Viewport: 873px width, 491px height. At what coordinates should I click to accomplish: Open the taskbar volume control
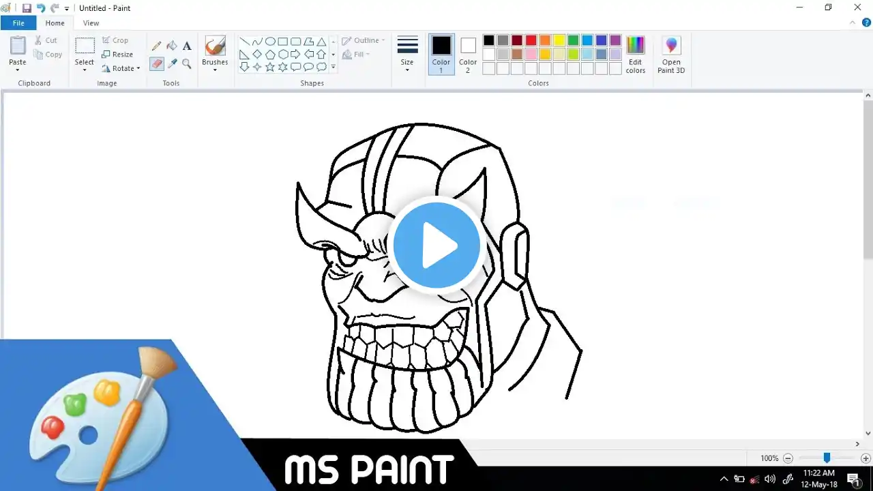pos(770,479)
